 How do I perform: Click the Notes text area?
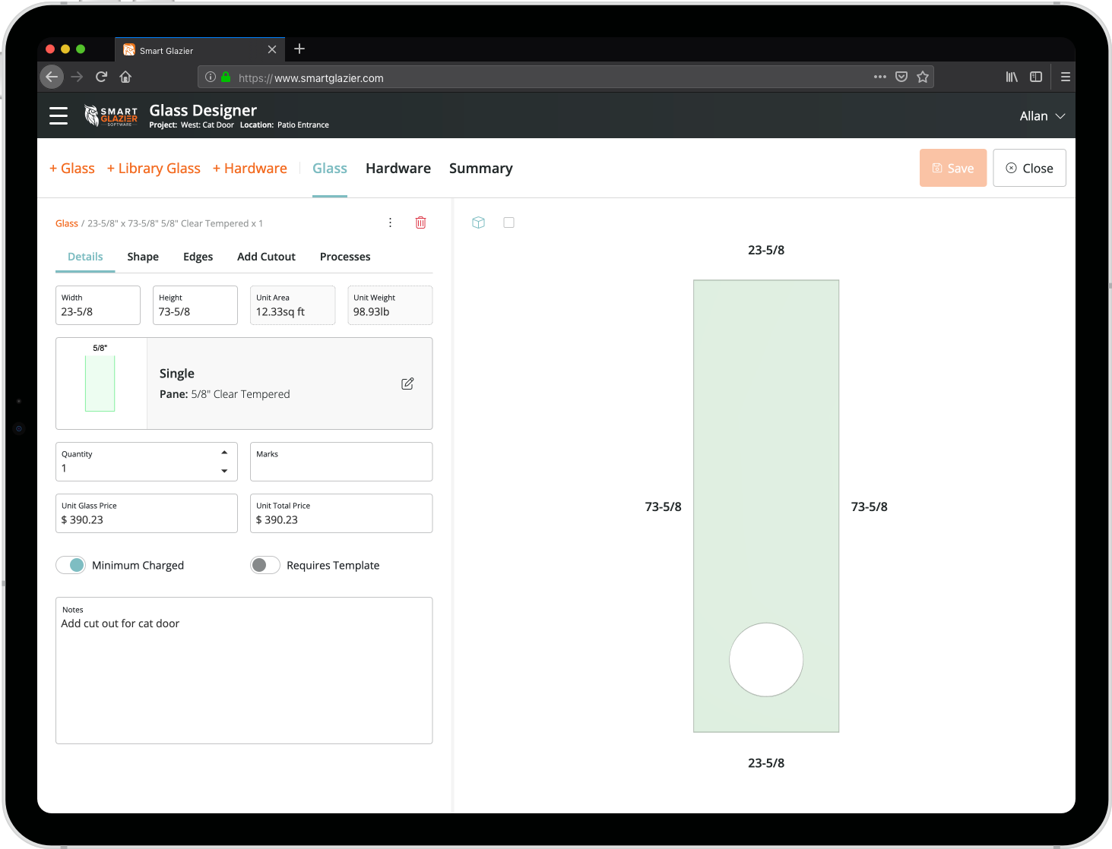point(244,671)
